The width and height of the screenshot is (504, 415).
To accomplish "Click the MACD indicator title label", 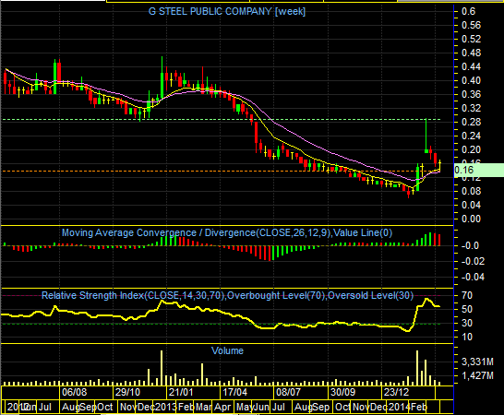I will (x=227, y=232).
